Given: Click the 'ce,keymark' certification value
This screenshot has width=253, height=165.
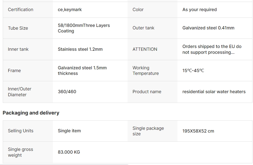Looking at the screenshot, I should [x=70, y=10].
